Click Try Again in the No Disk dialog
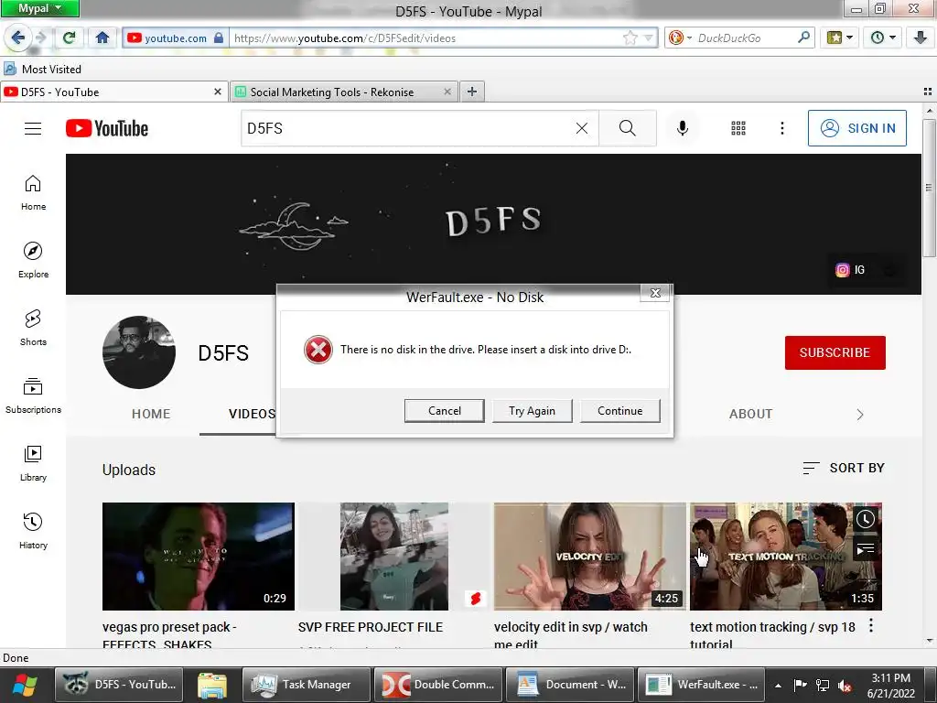 click(532, 411)
